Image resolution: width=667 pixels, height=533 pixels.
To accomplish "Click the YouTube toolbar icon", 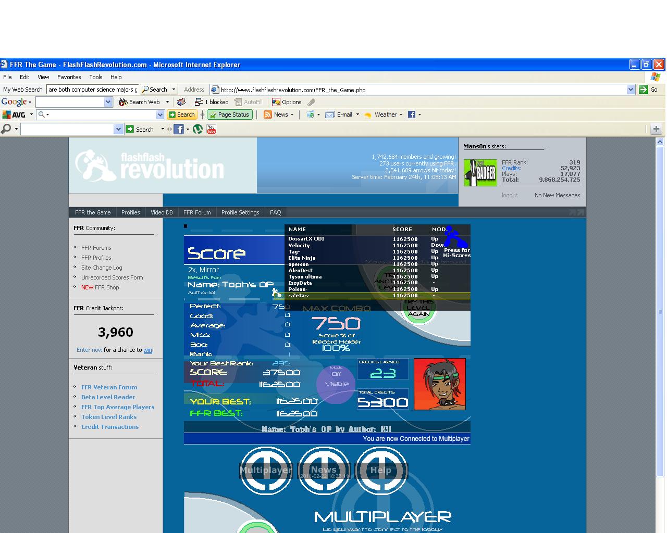I will pos(211,129).
